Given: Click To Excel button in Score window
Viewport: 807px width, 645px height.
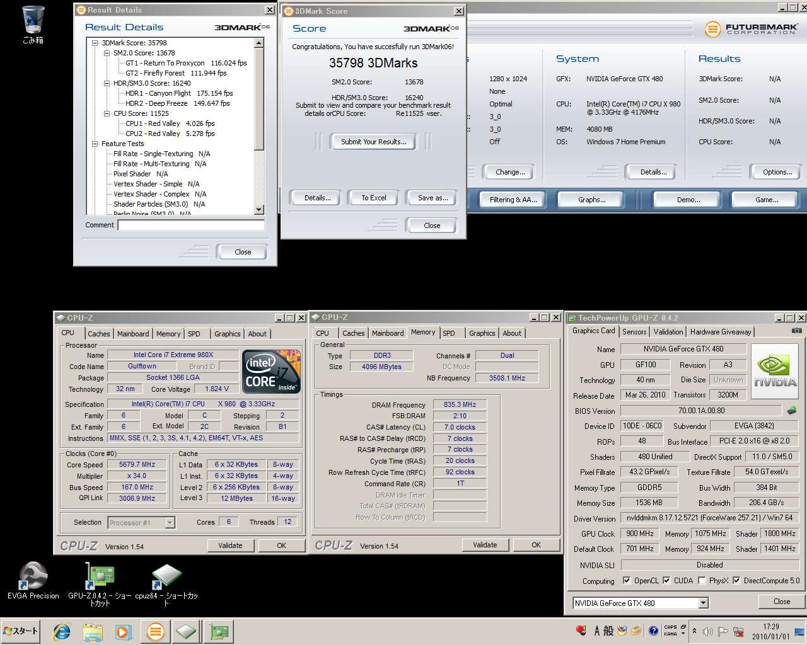Looking at the screenshot, I should point(374,198).
